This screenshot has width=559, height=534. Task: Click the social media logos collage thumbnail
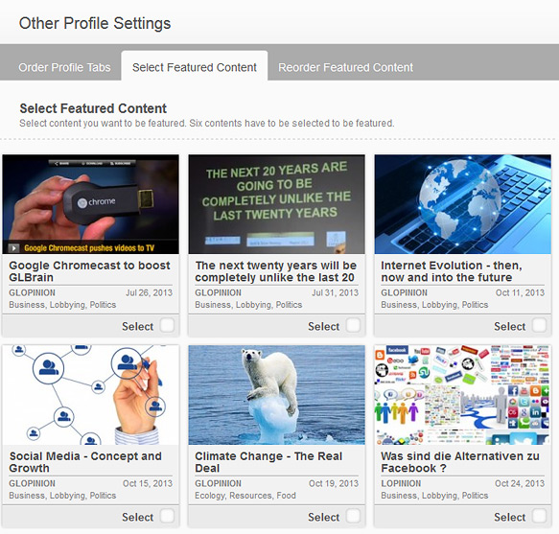[x=463, y=395]
